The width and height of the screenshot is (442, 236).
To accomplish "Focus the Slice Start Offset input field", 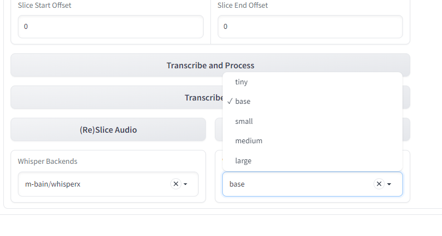I will tap(111, 27).
